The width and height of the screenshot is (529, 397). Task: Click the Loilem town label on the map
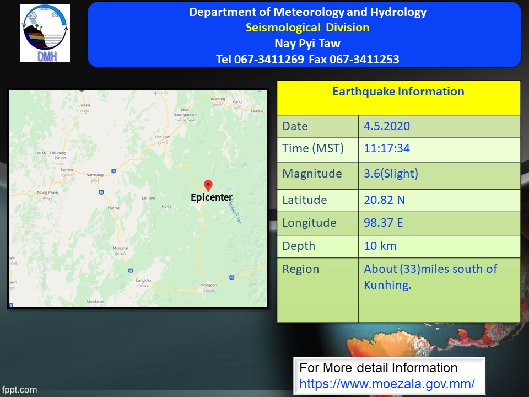(68, 171)
